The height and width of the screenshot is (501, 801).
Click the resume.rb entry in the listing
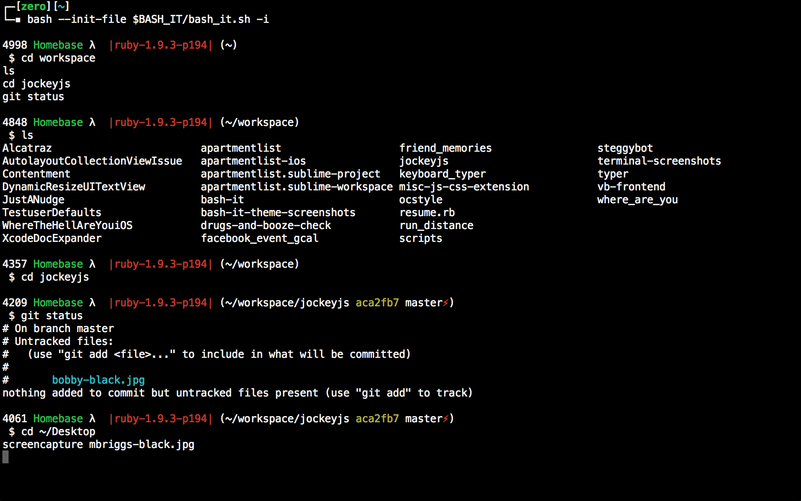tap(427, 212)
